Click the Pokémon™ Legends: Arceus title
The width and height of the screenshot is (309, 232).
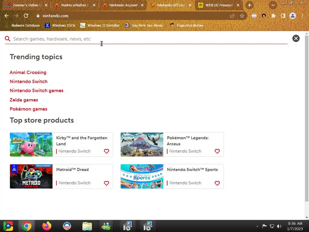[188, 141]
